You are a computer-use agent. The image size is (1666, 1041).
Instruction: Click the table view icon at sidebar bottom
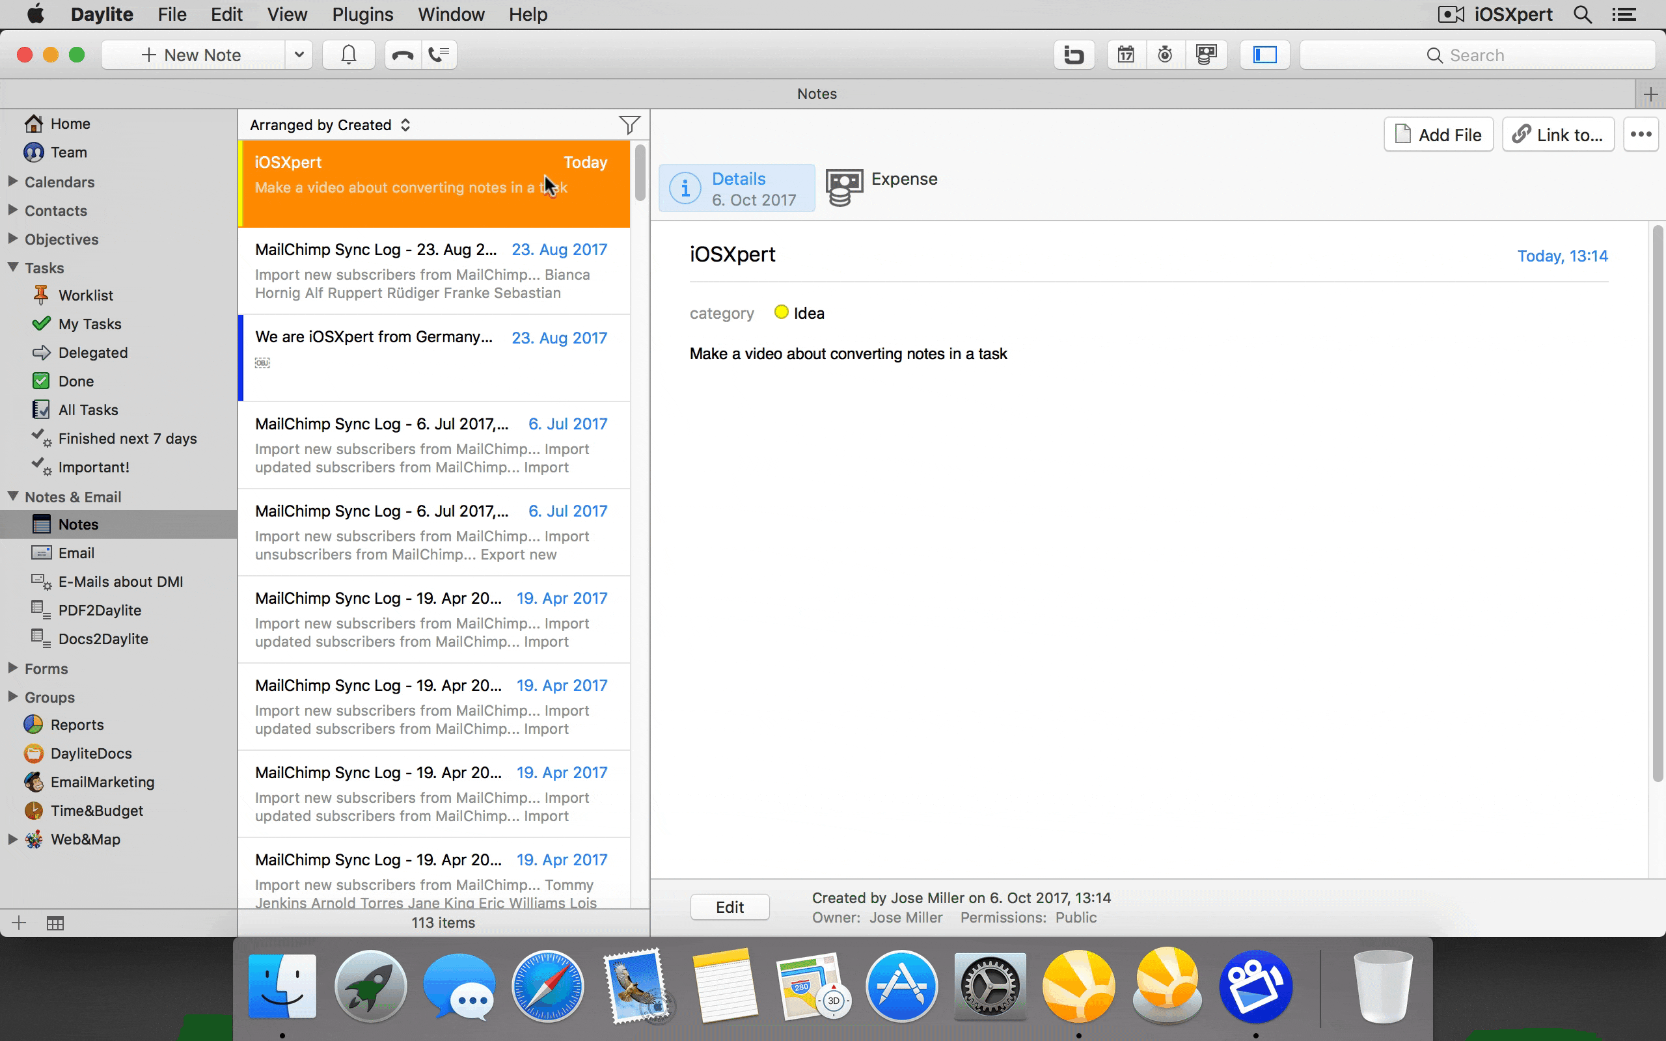tap(55, 923)
